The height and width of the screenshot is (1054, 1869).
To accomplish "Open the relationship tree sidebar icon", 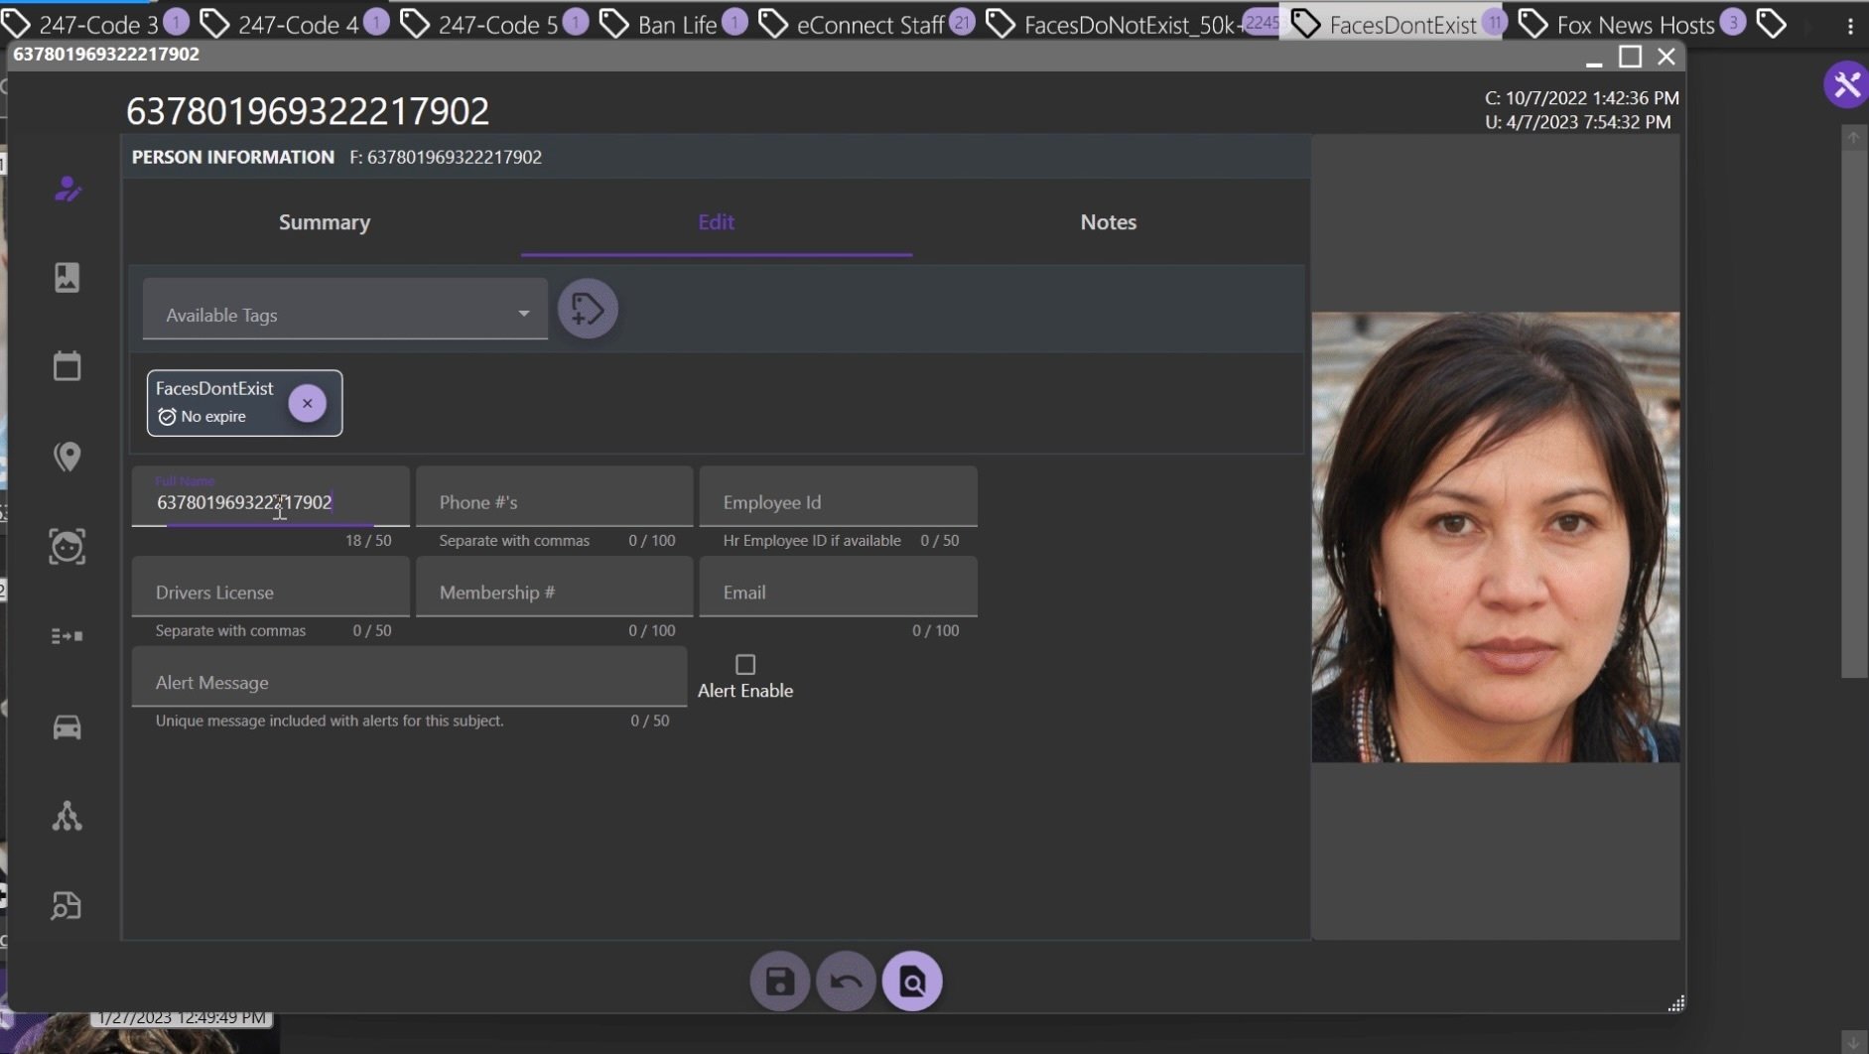I will click(x=67, y=817).
